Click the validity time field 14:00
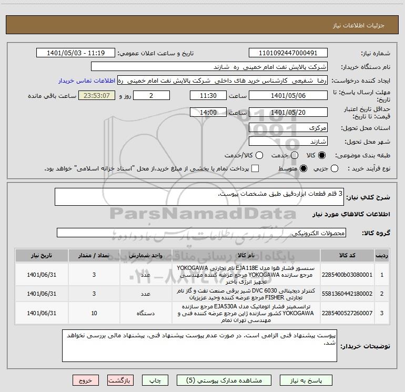 click(x=208, y=112)
